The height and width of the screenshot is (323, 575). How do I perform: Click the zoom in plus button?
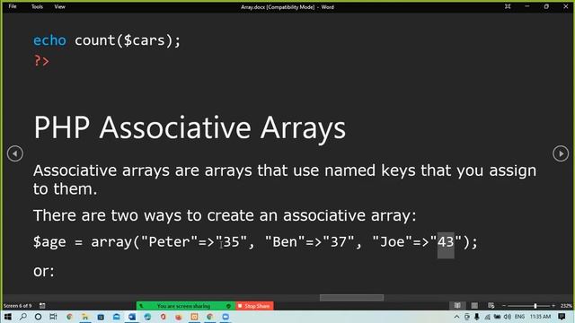click(553, 306)
